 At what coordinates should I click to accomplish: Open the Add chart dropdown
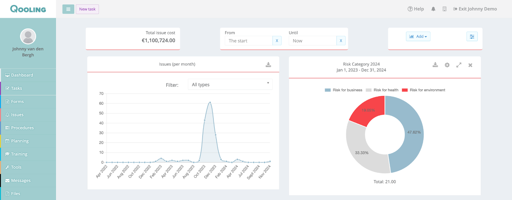[x=418, y=36]
